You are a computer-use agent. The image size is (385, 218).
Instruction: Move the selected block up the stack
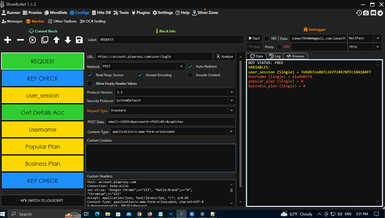tap(56, 40)
